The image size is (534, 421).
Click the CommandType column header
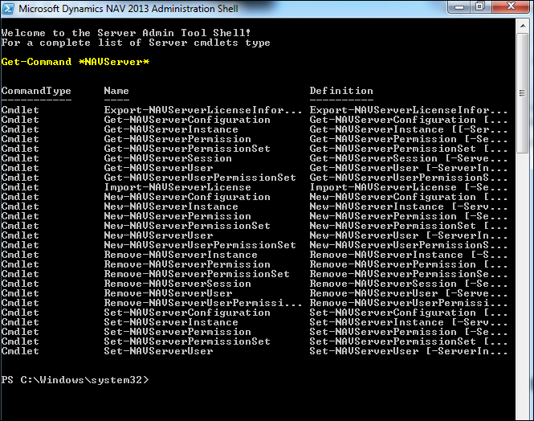(36, 91)
